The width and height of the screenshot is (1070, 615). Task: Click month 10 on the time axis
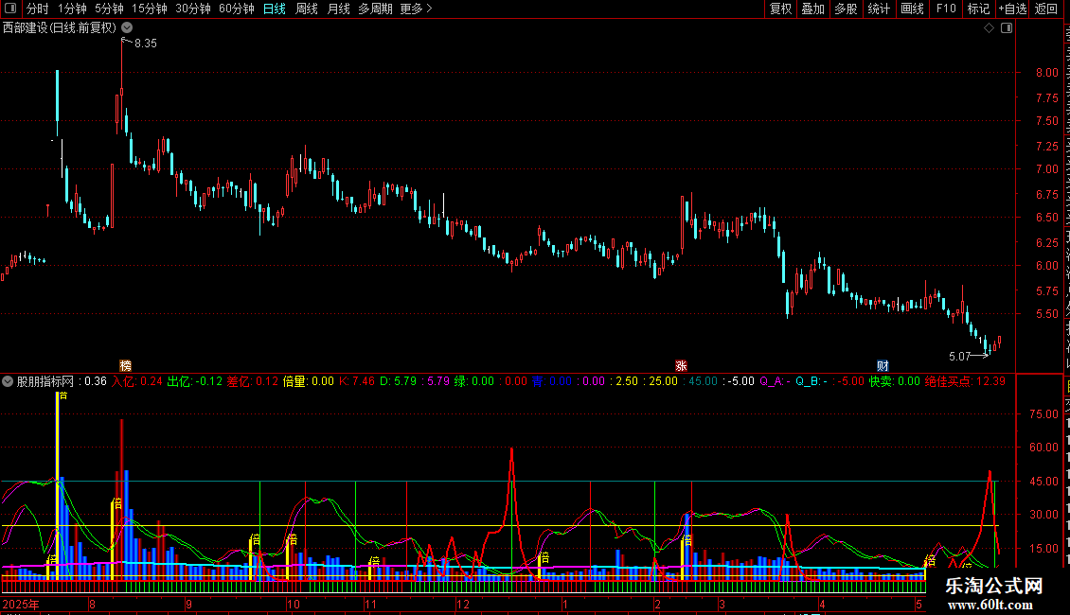(294, 604)
